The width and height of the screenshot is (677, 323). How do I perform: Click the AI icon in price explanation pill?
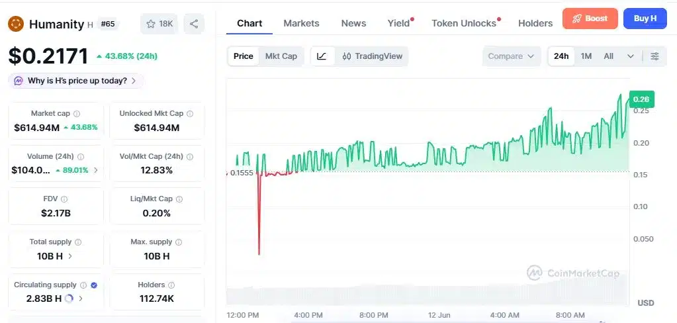coord(19,81)
